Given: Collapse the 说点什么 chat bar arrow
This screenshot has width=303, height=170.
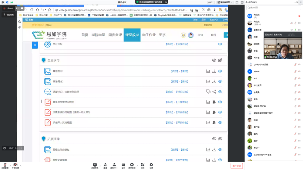Looking at the screenshot, I should (22, 148).
